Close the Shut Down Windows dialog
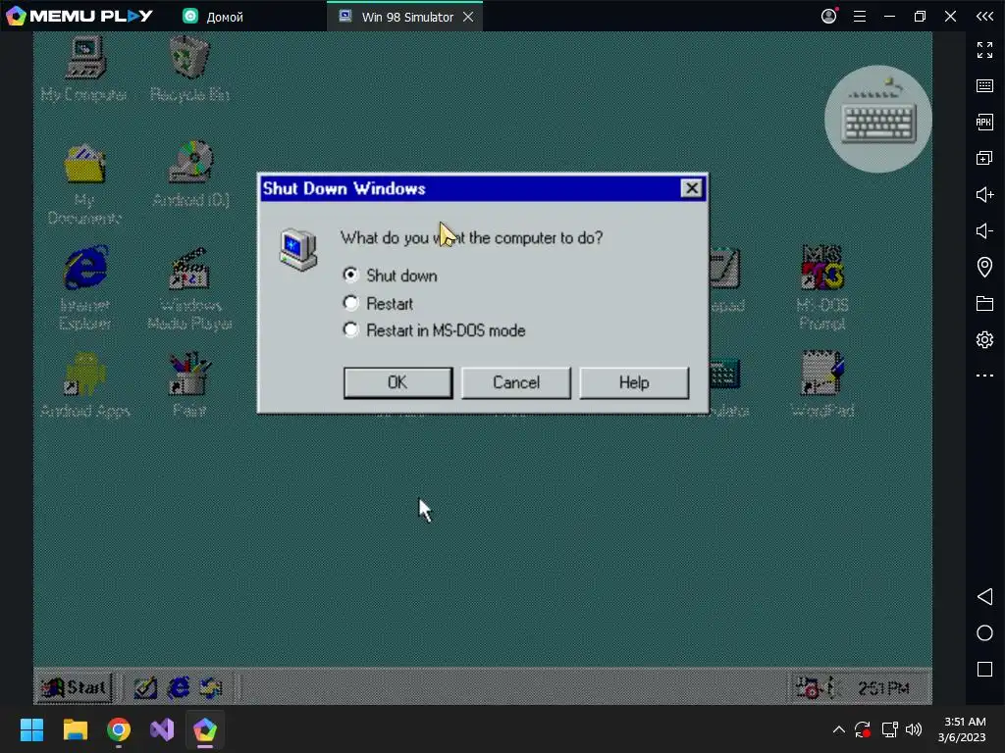Viewport: 1005px width, 753px height. click(x=692, y=188)
